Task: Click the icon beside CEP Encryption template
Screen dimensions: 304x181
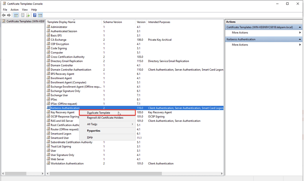Action: [48, 44]
